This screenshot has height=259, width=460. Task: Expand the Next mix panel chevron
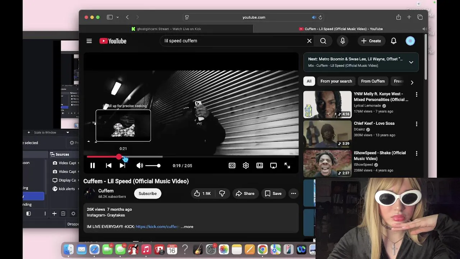tap(411, 62)
